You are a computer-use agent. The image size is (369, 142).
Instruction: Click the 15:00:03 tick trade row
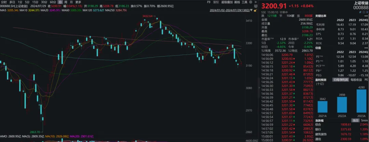pyautogui.click(x=287, y=140)
